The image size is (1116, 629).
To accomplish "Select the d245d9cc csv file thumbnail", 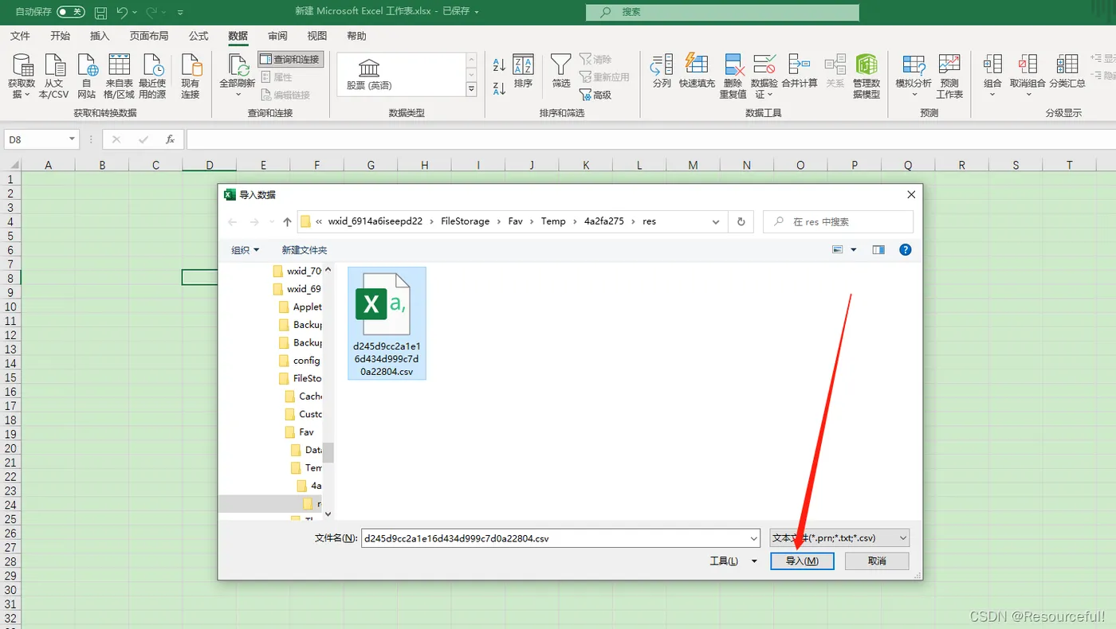I will tap(387, 323).
